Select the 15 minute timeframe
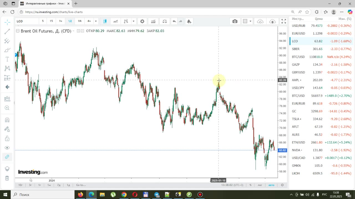Image resolution: width=355 pixels, height=199 pixels. 51,21
